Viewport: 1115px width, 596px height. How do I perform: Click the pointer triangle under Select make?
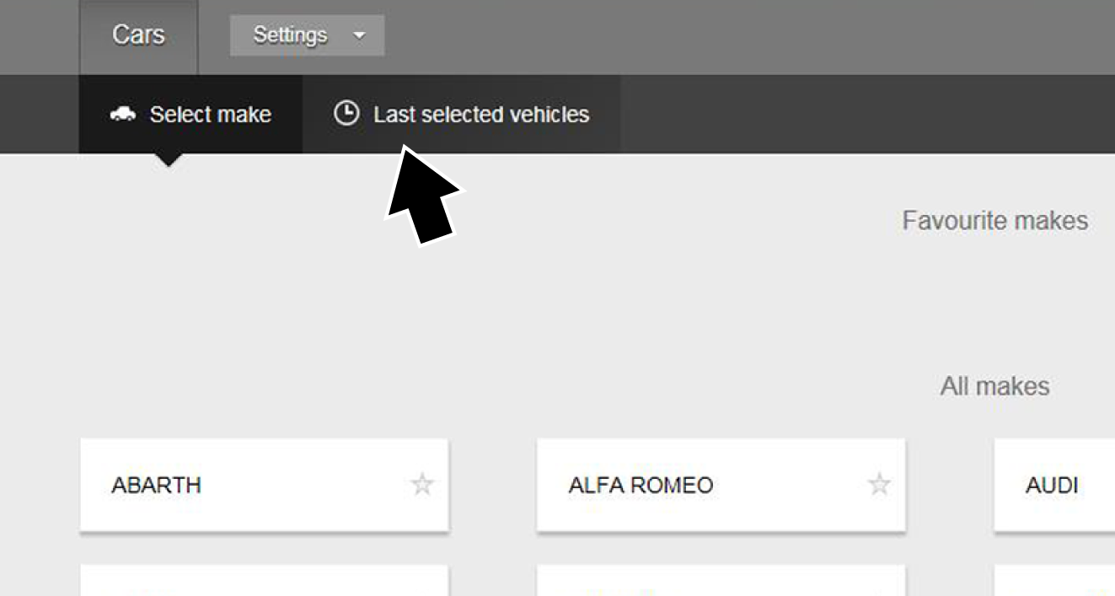tap(169, 160)
